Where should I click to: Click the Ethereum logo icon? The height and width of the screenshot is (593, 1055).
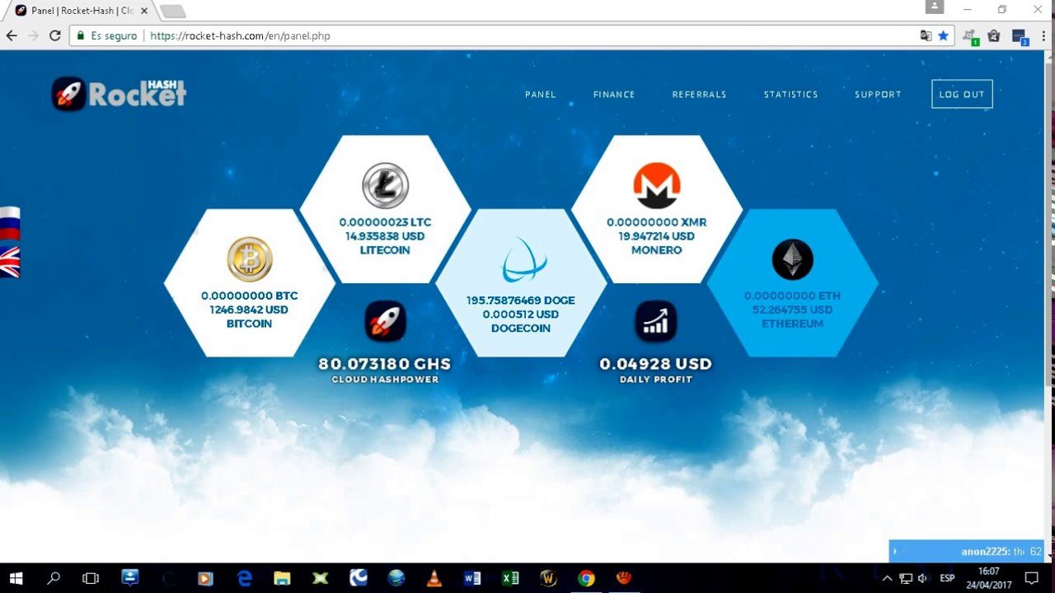792,259
